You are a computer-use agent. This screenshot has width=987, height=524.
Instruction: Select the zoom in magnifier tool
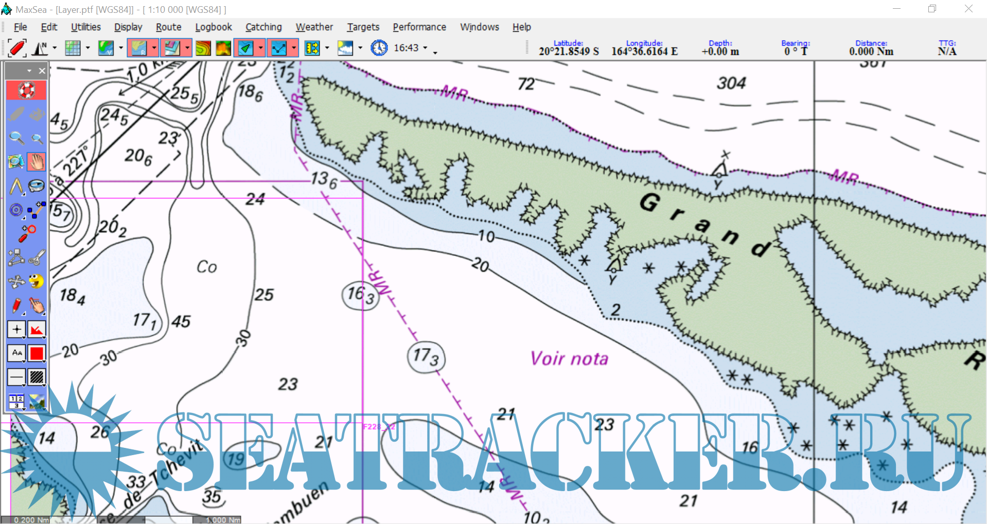[x=16, y=138]
